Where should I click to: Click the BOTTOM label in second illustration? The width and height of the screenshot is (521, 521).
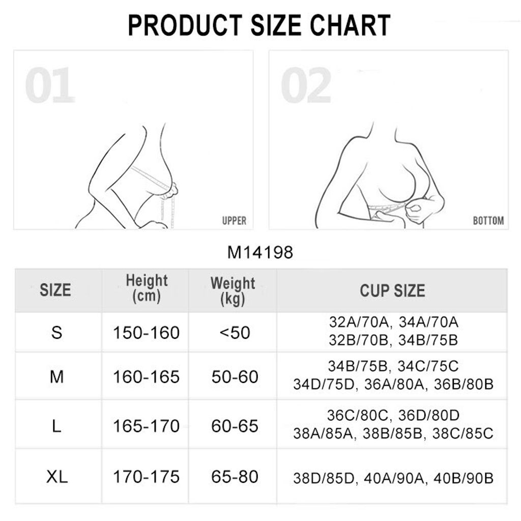[x=488, y=221]
